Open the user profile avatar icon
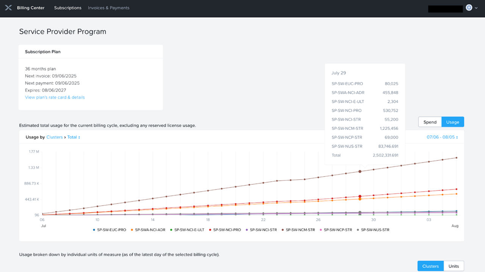 469,8
